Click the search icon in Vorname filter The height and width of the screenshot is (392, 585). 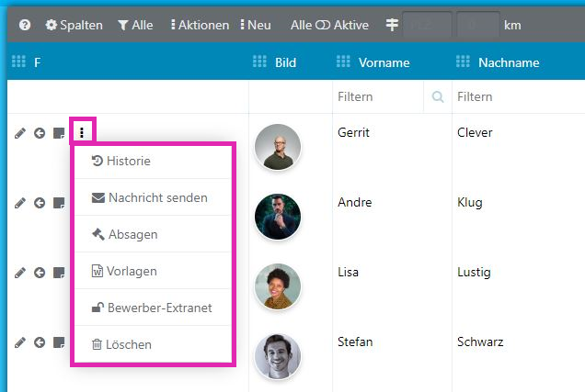coord(437,96)
